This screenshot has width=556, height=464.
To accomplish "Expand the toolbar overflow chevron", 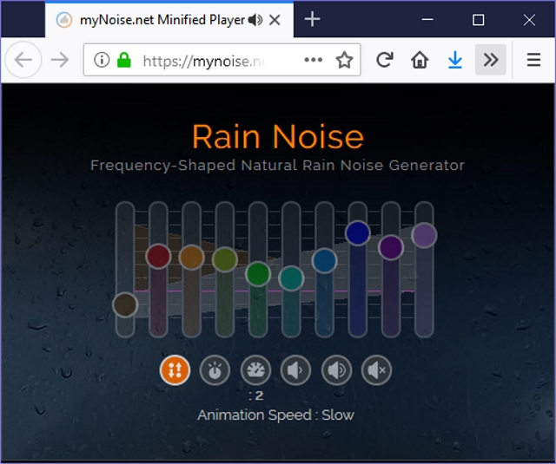I will pos(491,60).
